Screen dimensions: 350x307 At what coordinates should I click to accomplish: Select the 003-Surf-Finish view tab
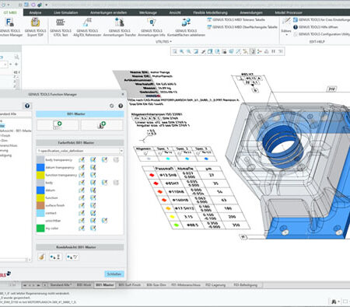(129, 284)
